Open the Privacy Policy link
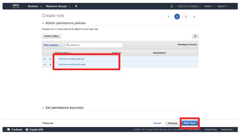242x135 pixels. point(211,130)
